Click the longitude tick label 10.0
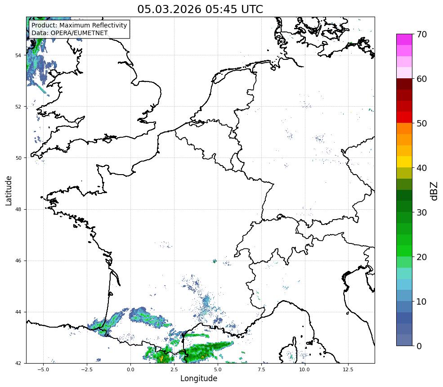 pos(305,369)
